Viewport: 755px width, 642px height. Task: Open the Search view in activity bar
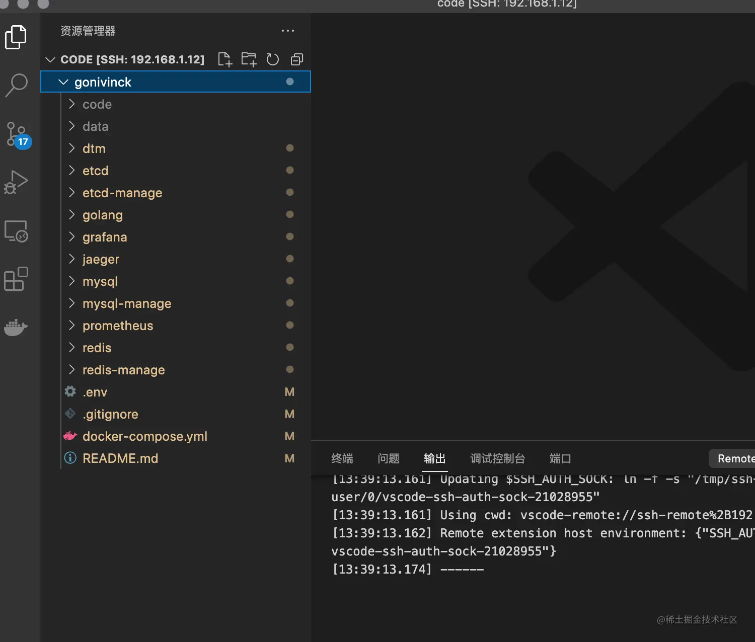(16, 85)
